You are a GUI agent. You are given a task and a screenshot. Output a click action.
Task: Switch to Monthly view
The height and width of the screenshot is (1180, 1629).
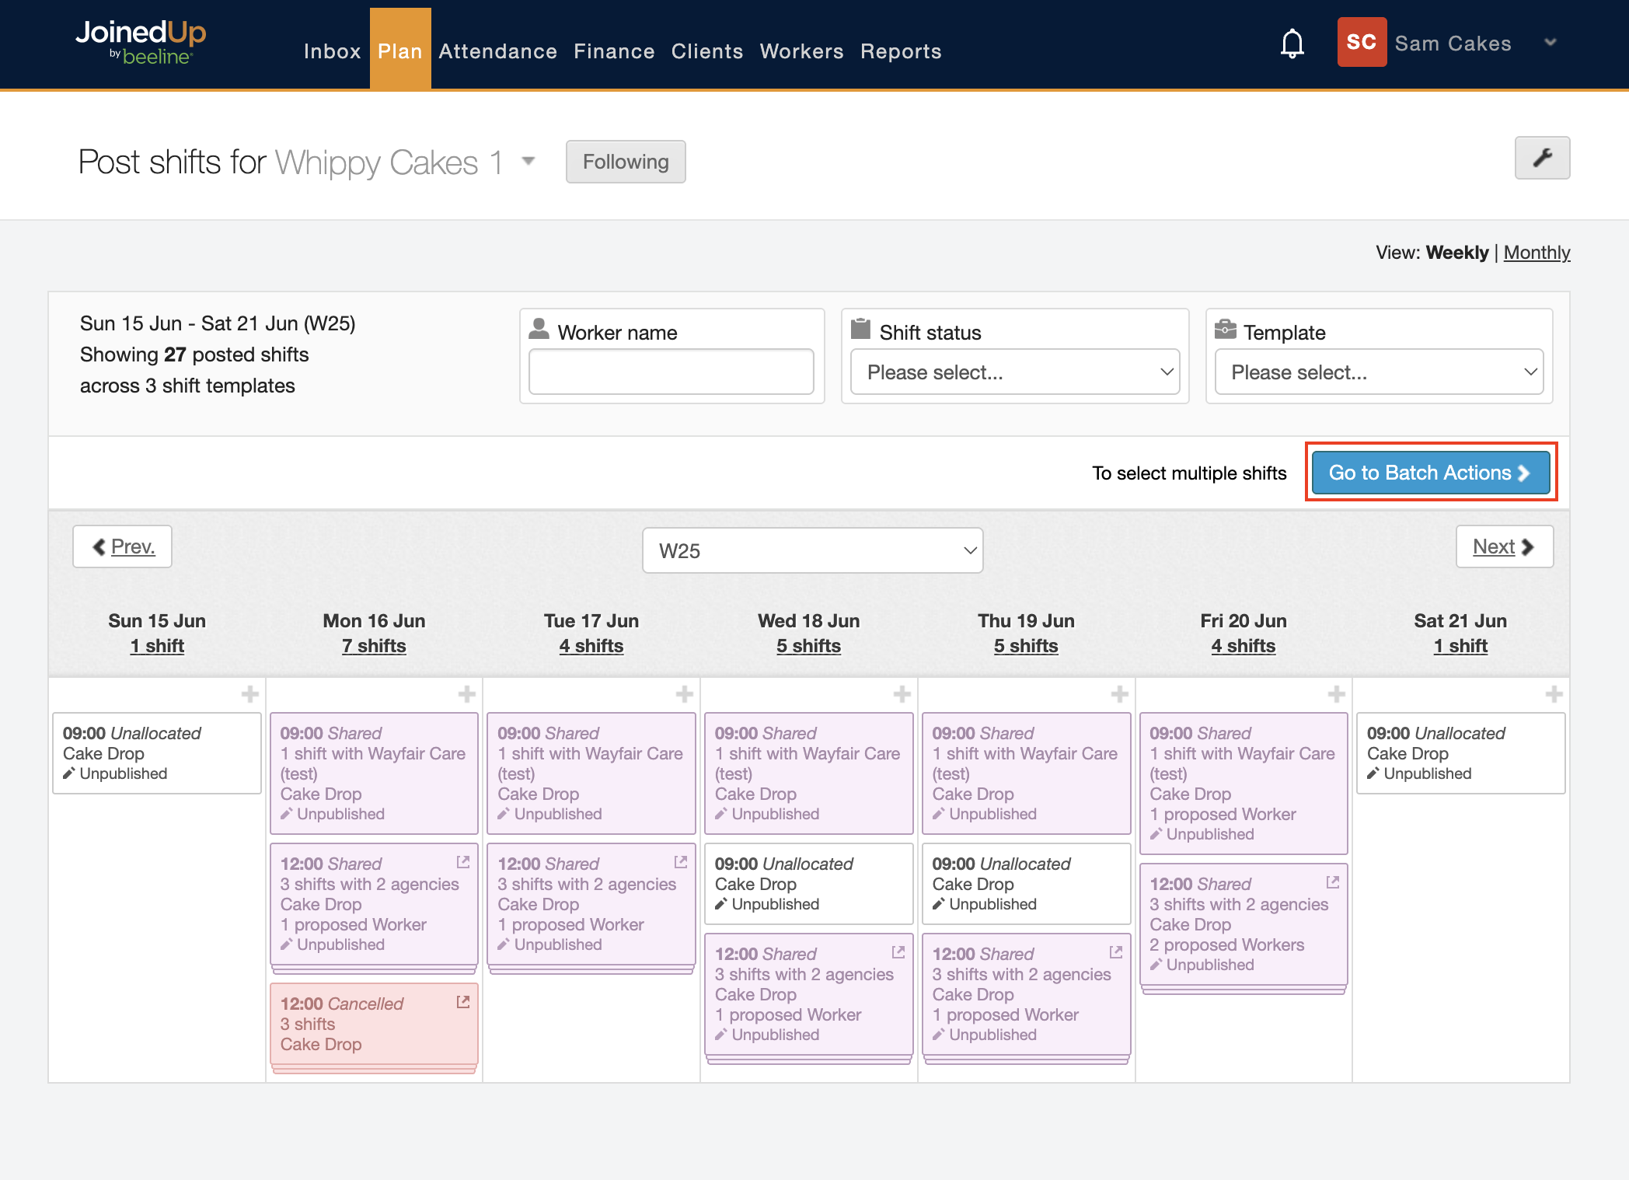(x=1537, y=253)
